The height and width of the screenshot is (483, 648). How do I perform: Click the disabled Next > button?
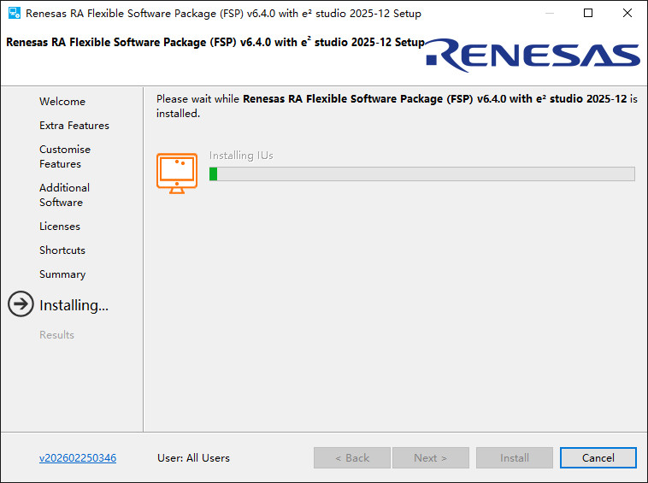click(431, 458)
